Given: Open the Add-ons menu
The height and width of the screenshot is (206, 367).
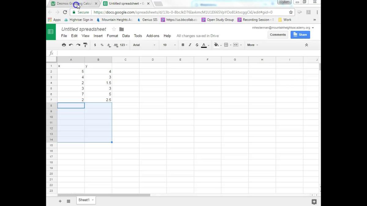Looking at the screenshot, I should [153, 36].
